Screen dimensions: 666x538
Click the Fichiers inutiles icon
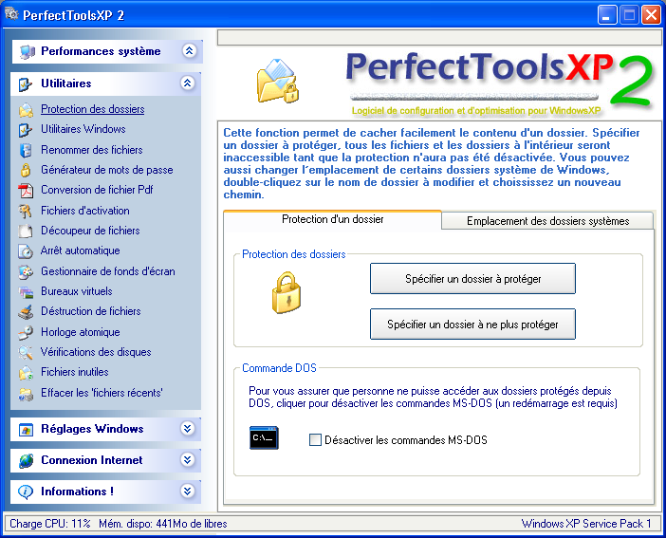pos(26,373)
